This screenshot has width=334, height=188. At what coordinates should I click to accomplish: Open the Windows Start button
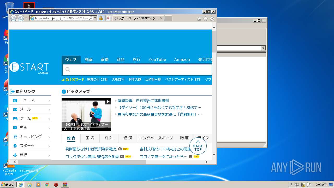tap(7, 185)
